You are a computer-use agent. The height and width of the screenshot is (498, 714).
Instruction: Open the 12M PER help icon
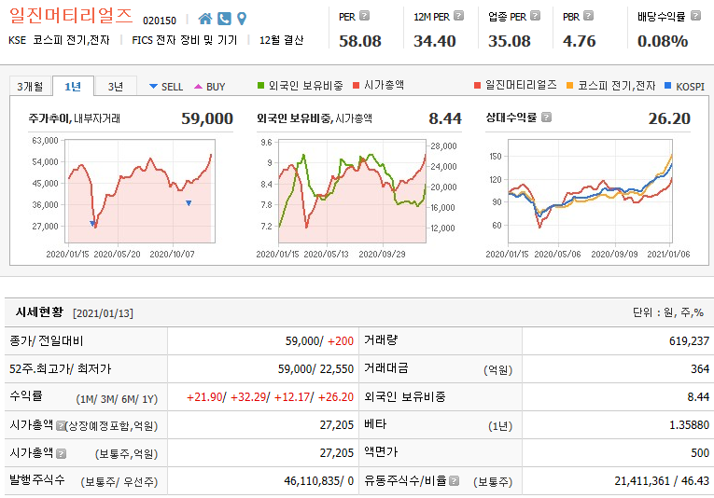pyautogui.click(x=459, y=16)
